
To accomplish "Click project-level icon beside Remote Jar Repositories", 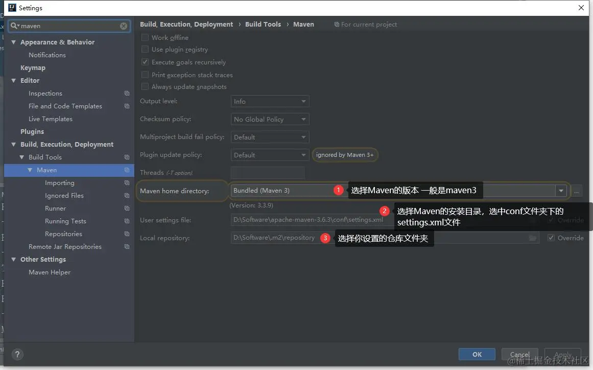I will 127,247.
